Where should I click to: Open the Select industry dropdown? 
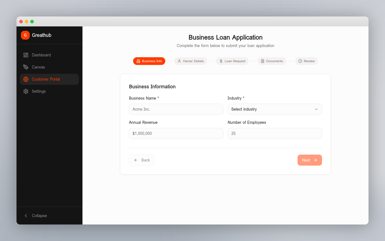(274, 109)
